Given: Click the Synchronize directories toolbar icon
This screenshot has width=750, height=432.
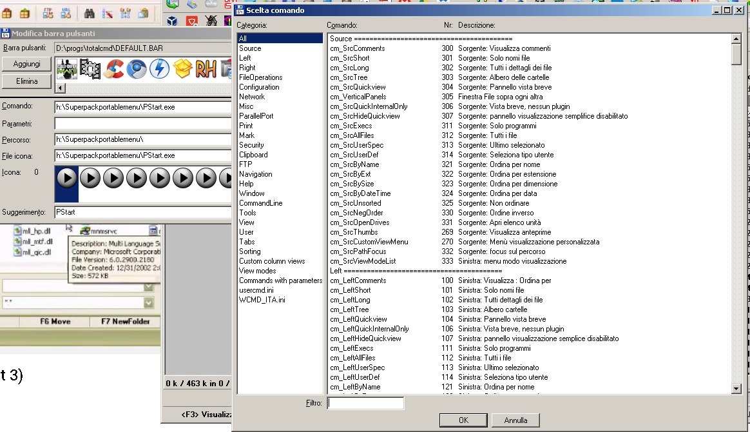Looking at the screenshot, I should [x=125, y=14].
